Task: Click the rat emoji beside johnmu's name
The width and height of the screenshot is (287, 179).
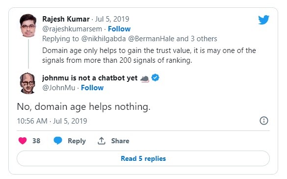Action: [145, 78]
